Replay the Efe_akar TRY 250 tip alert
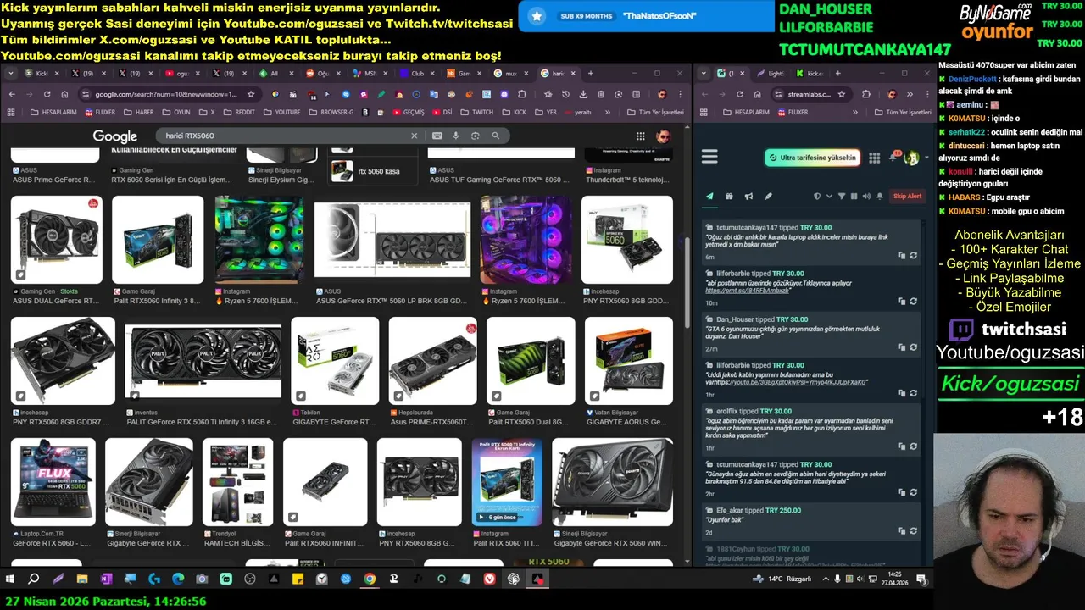The width and height of the screenshot is (1085, 610). click(913, 530)
